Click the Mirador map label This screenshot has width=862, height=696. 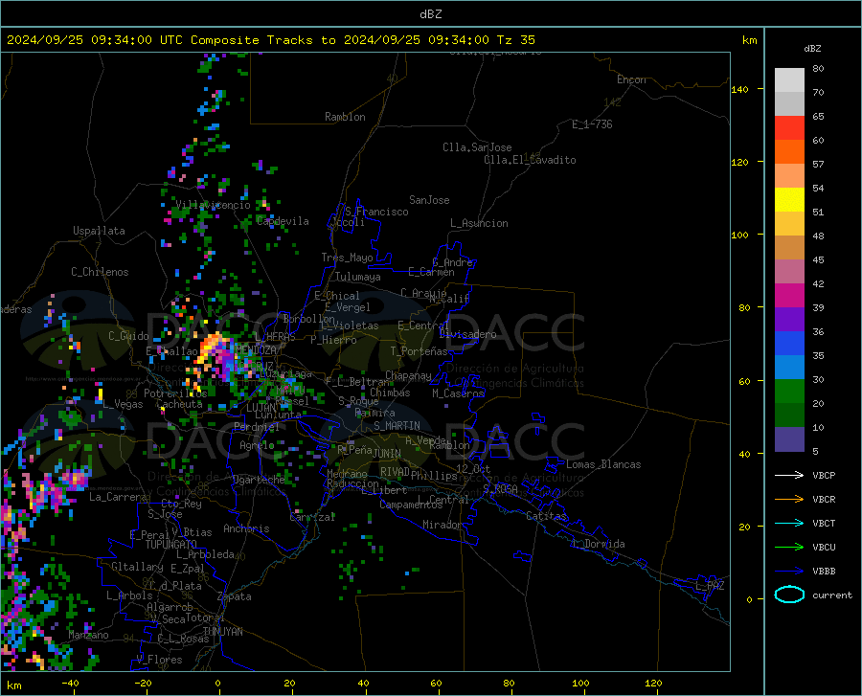442,525
